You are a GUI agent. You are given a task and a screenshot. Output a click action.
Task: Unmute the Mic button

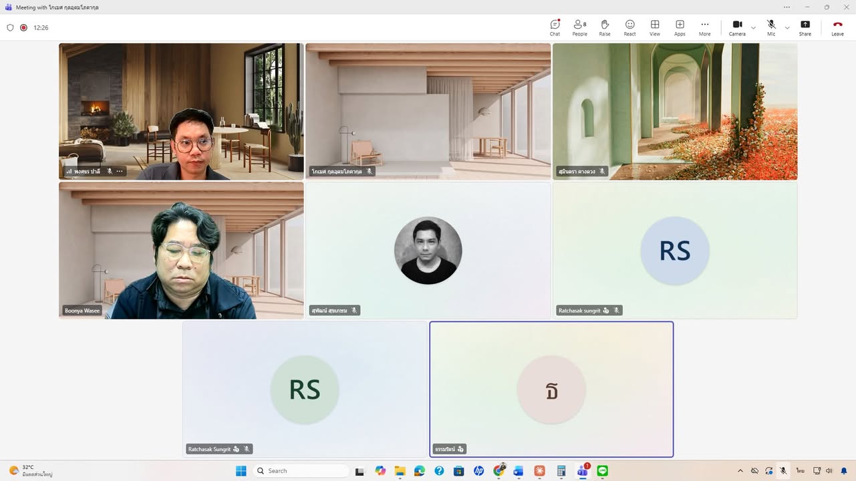point(771,27)
